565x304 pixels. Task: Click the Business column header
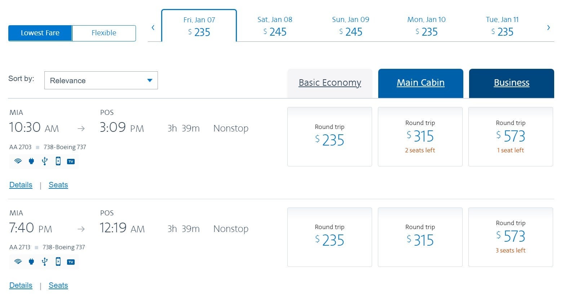click(x=511, y=83)
